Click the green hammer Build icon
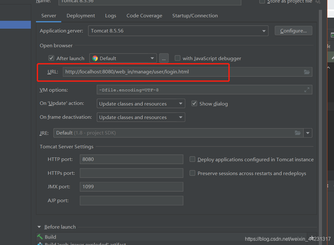The height and width of the screenshot is (245, 334). [x=40, y=236]
